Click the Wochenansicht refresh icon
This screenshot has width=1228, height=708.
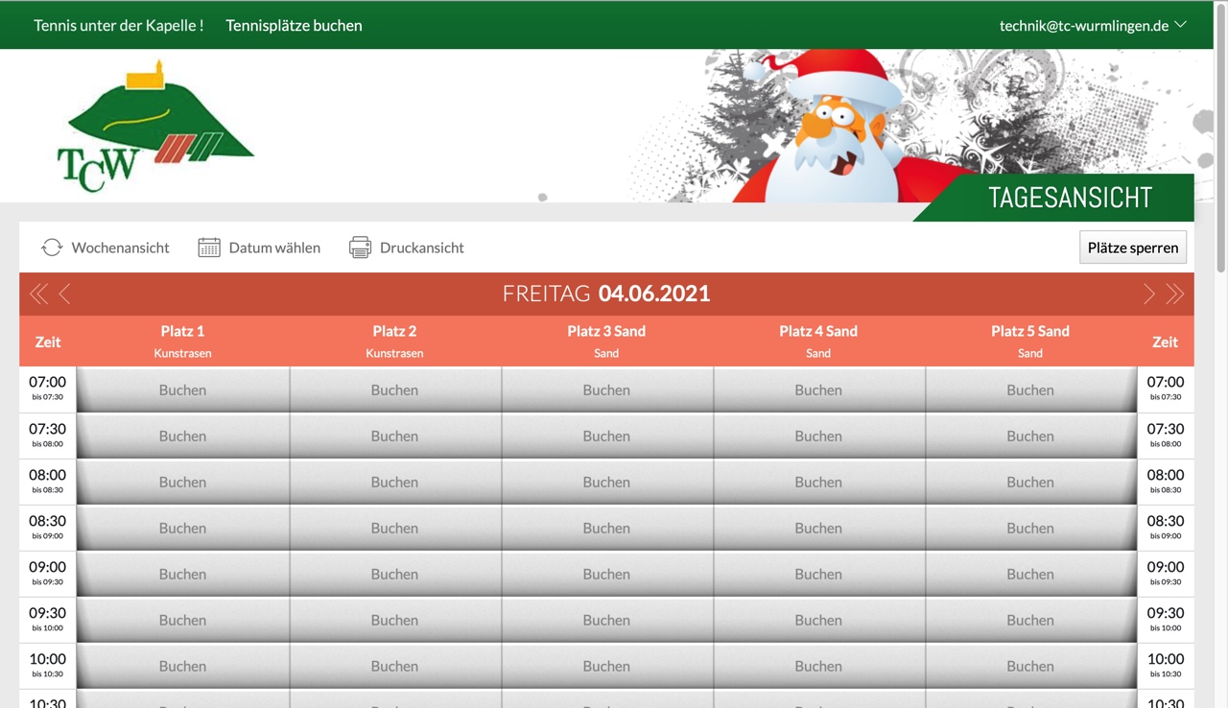[52, 248]
